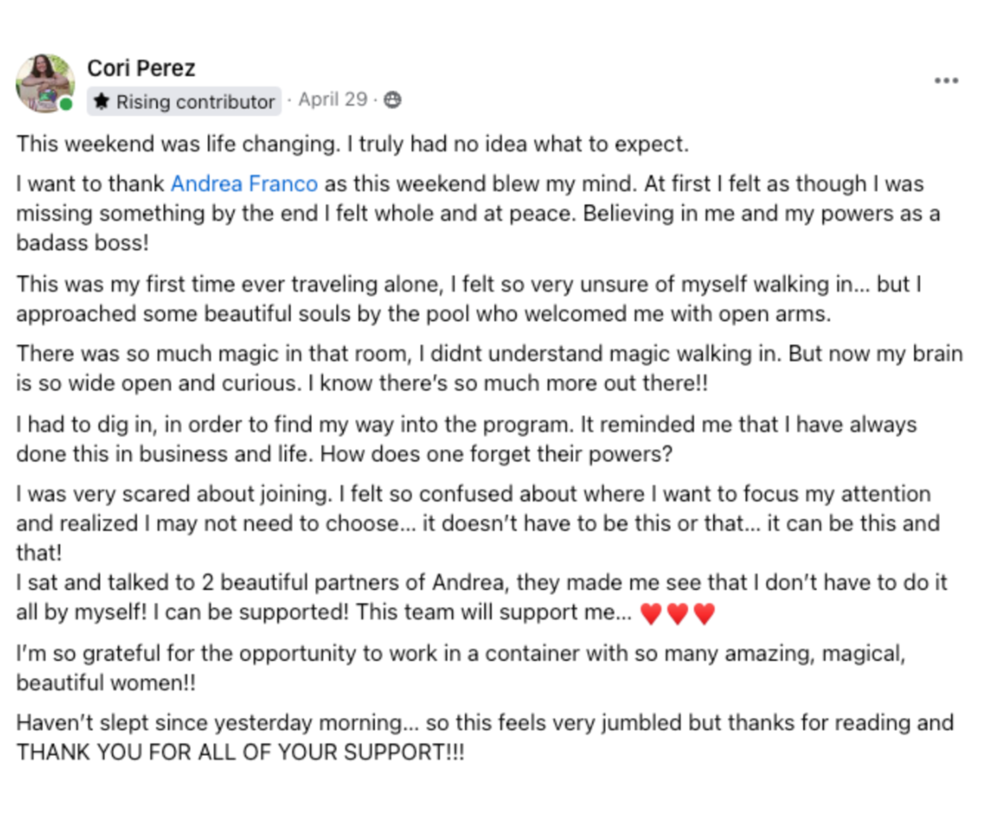Click the "How does one forget their powers?" sentence

502,454
